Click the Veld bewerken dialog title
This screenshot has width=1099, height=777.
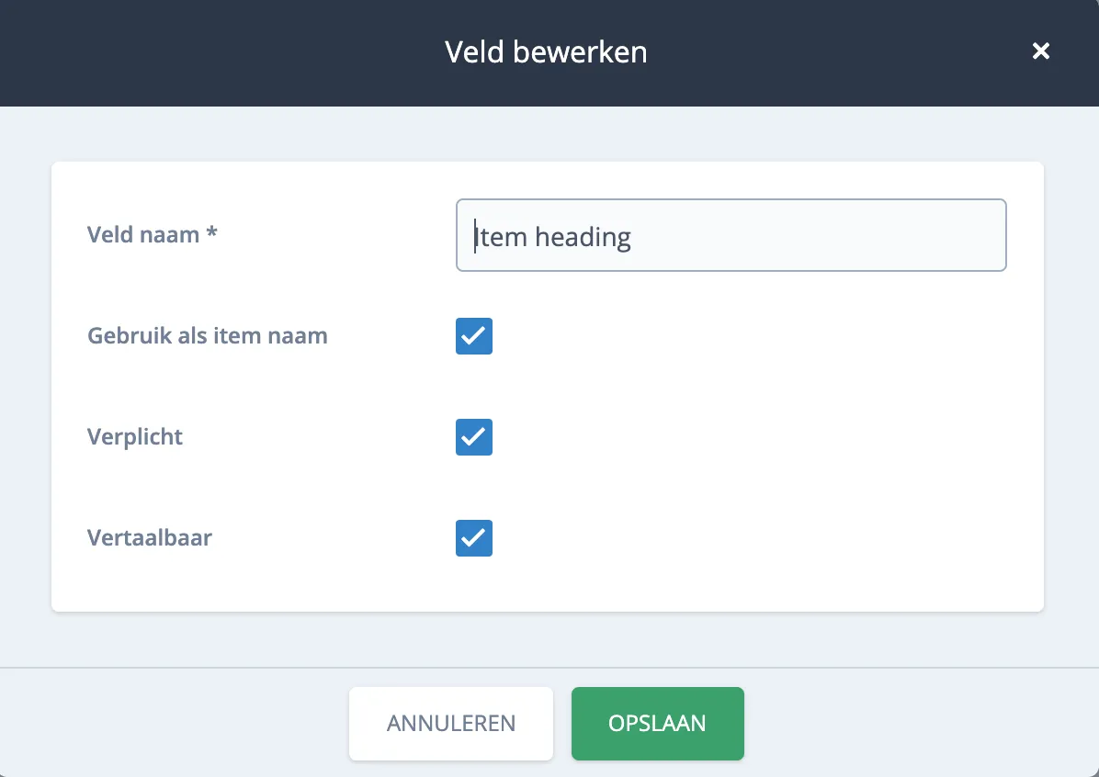pyautogui.click(x=547, y=52)
